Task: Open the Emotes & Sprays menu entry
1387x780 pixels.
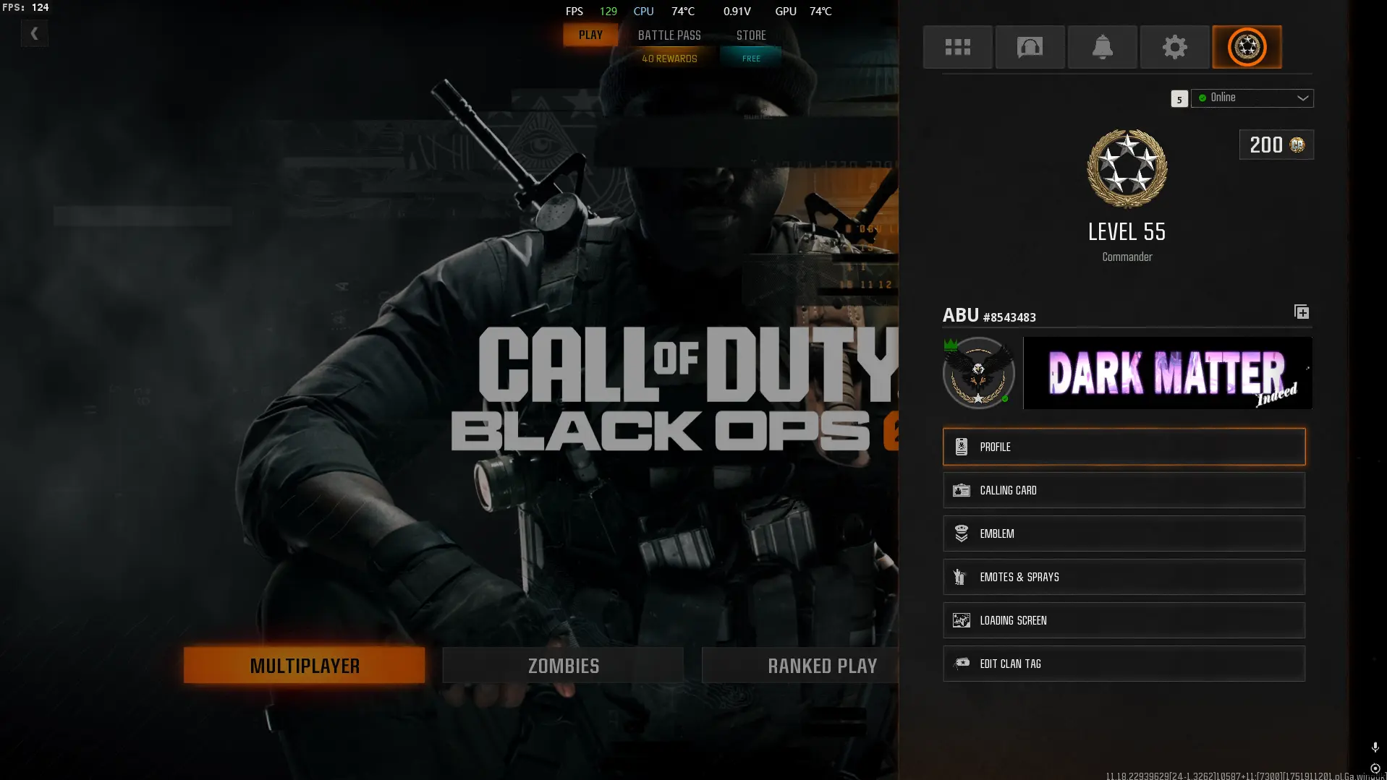Action: [1124, 577]
